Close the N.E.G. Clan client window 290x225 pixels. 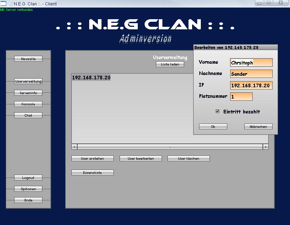coord(281,3)
